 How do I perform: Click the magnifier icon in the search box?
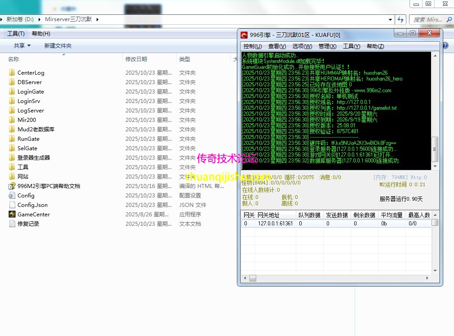[x=448, y=19]
